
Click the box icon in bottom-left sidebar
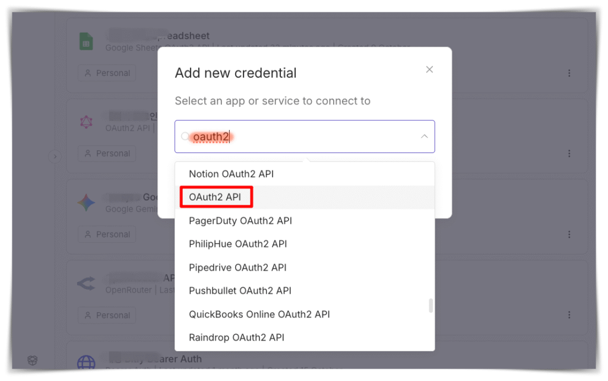(x=33, y=360)
